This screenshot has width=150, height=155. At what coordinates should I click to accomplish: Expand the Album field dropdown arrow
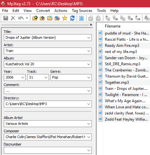click(x=89, y=64)
